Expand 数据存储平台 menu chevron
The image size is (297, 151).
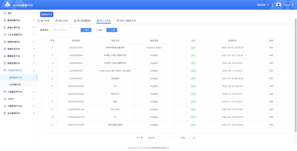click(x=34, y=42)
